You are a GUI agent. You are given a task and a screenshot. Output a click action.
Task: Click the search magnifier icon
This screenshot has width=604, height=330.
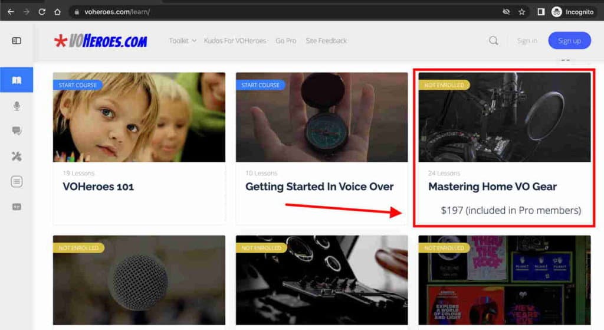click(494, 41)
